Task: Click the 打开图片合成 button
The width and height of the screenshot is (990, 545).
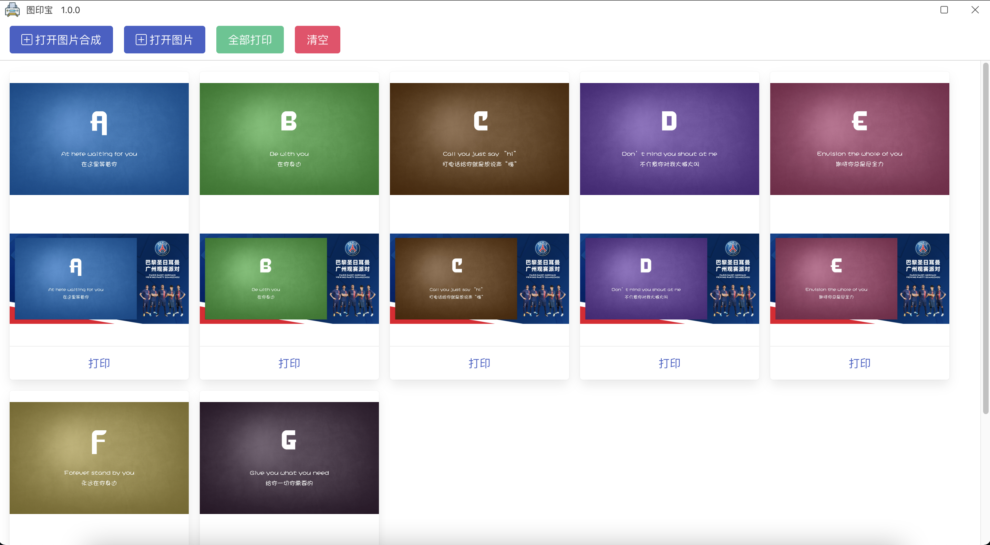Action: [61, 40]
